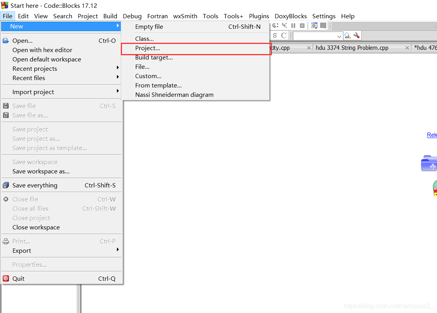Choose Build target... in New submenu
This screenshot has width=437, height=313.
pyautogui.click(x=196, y=58)
